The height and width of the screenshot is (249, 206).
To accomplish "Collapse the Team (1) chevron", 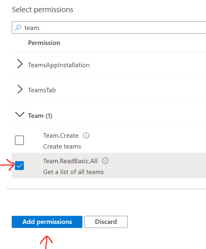I will (x=20, y=114).
